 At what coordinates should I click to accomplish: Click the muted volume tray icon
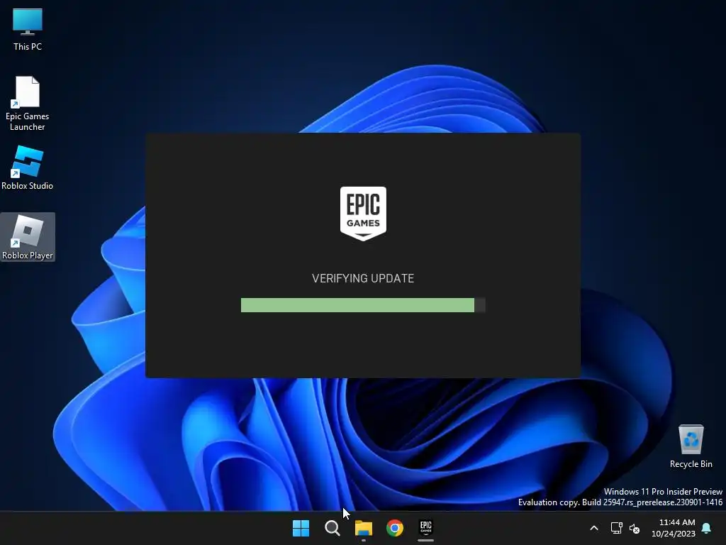pyautogui.click(x=635, y=528)
